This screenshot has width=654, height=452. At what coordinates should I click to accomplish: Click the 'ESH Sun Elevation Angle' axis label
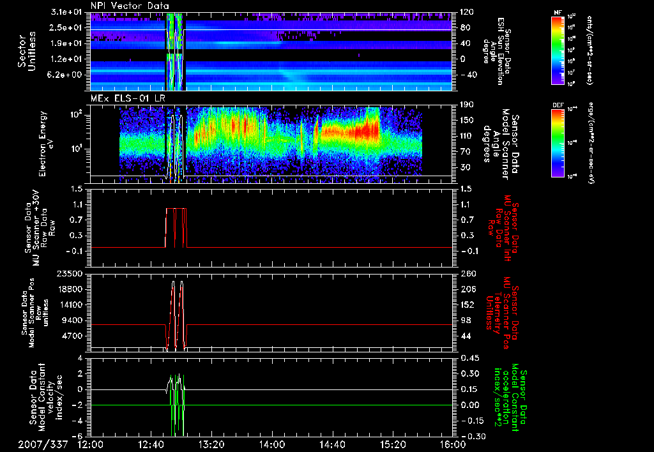tap(496, 51)
